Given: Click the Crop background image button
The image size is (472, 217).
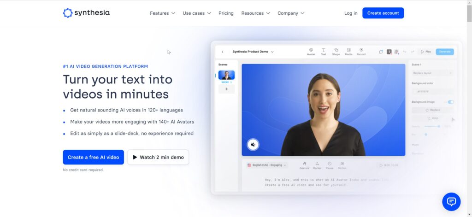Looking at the screenshot, I should click(432, 118).
